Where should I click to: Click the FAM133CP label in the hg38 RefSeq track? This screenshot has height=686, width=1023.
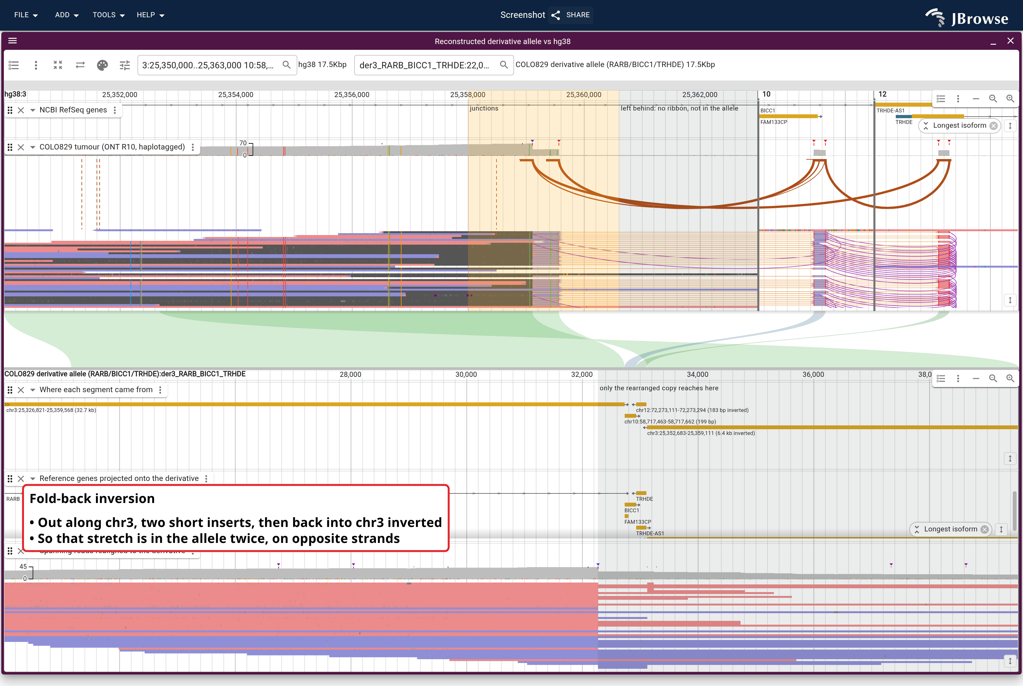[x=774, y=122]
